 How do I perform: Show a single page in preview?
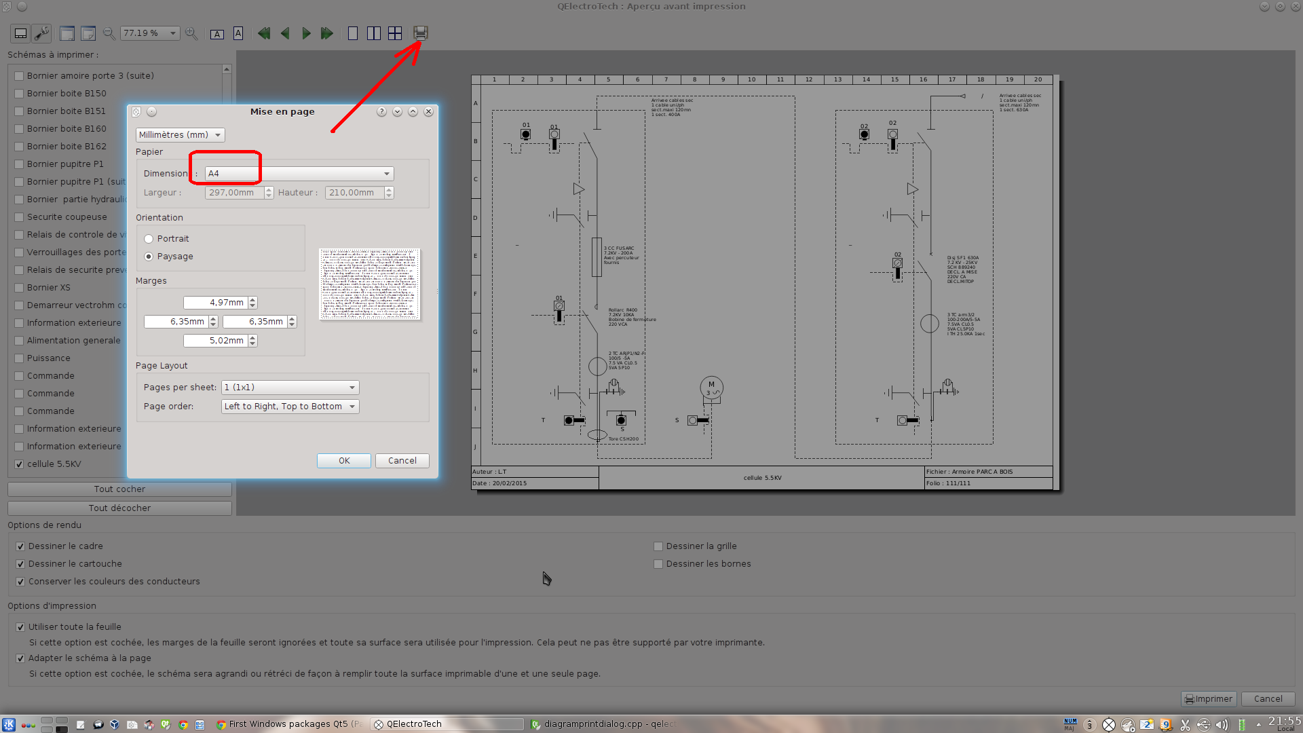[353, 33]
